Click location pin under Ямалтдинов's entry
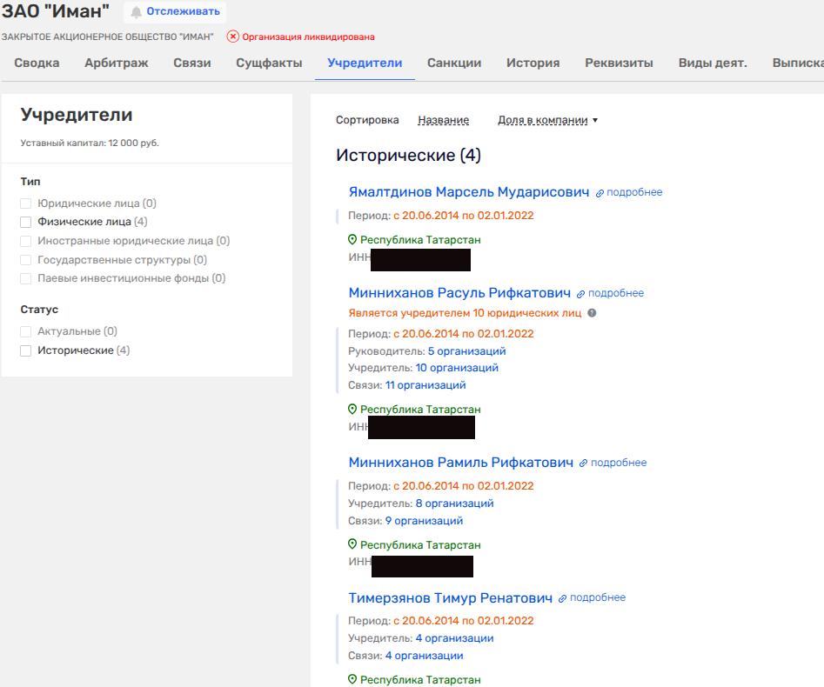Image resolution: width=824 pixels, height=687 pixels. [352, 239]
